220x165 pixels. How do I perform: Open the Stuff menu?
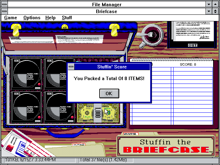(x=67, y=18)
